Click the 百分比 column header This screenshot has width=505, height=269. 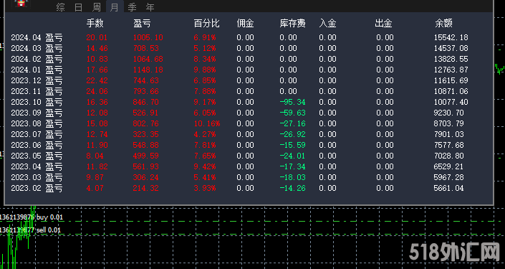coord(207,23)
